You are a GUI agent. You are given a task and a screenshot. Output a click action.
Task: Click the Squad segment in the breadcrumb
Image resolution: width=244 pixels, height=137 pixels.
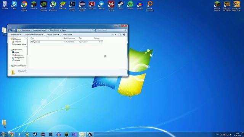tap(64, 30)
